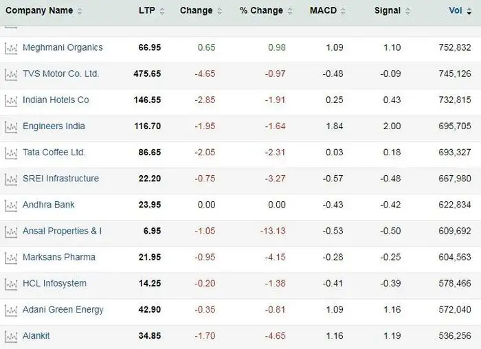Open chart icon beside Meghmani Organics
The image size is (481, 349).
click(10, 47)
